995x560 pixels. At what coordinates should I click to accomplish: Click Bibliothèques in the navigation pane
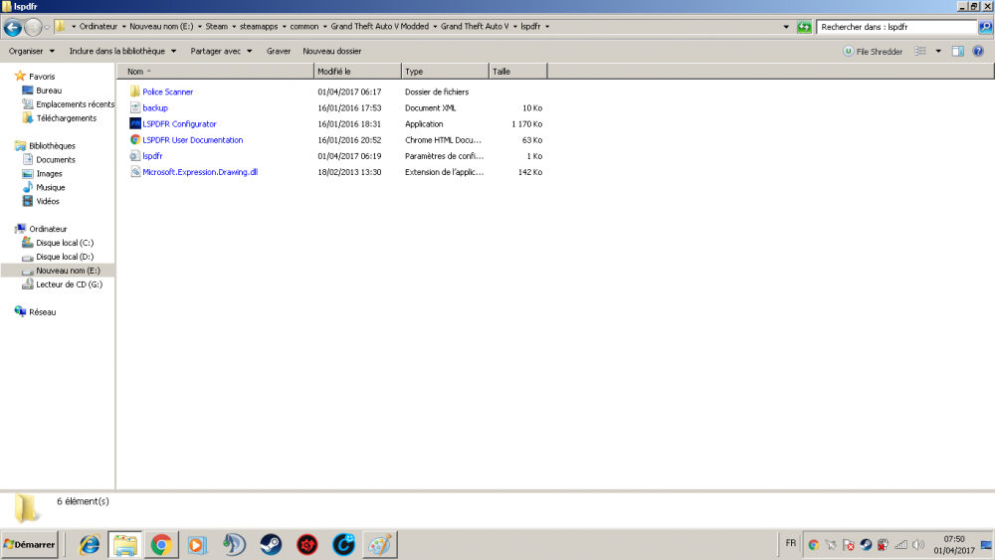point(52,146)
